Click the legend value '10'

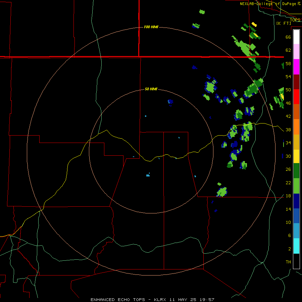click(x=288, y=222)
